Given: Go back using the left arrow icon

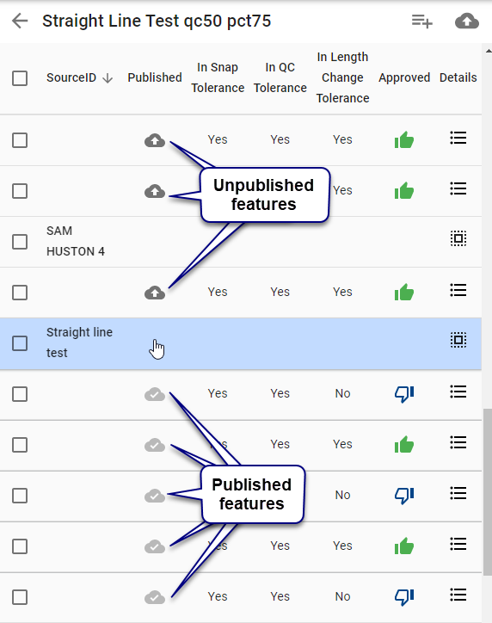Looking at the screenshot, I should 20,21.
